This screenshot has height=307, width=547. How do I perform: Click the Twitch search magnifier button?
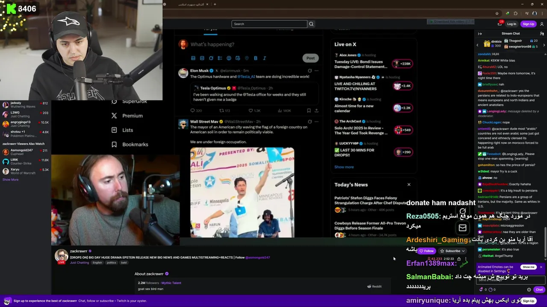(311, 24)
